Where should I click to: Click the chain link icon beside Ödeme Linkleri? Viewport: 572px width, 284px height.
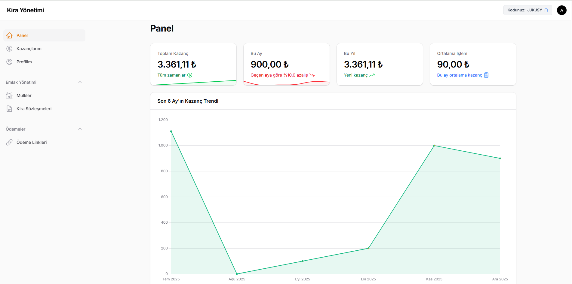click(x=9, y=142)
